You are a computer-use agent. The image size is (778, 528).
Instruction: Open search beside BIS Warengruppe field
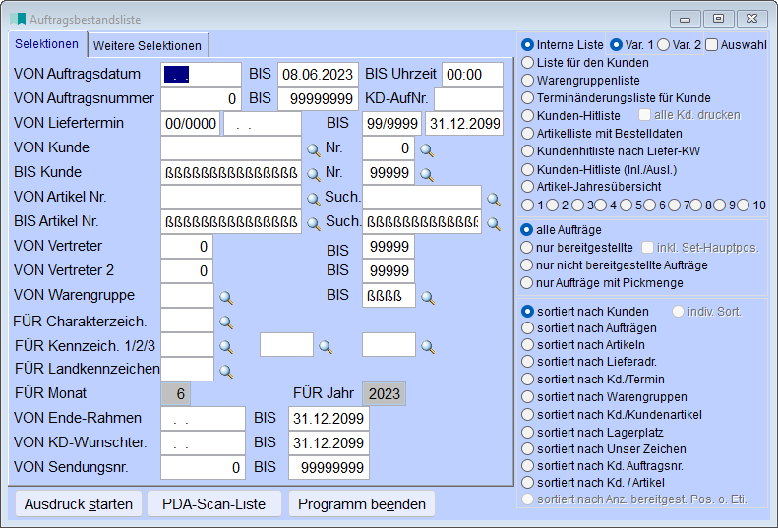(428, 296)
